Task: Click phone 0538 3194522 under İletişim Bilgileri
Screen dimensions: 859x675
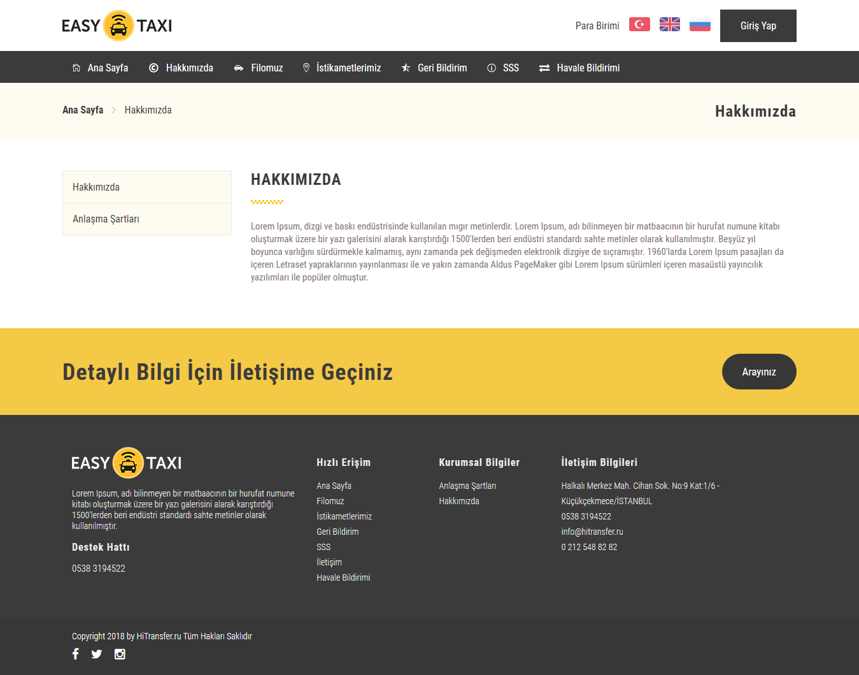Action: click(586, 516)
